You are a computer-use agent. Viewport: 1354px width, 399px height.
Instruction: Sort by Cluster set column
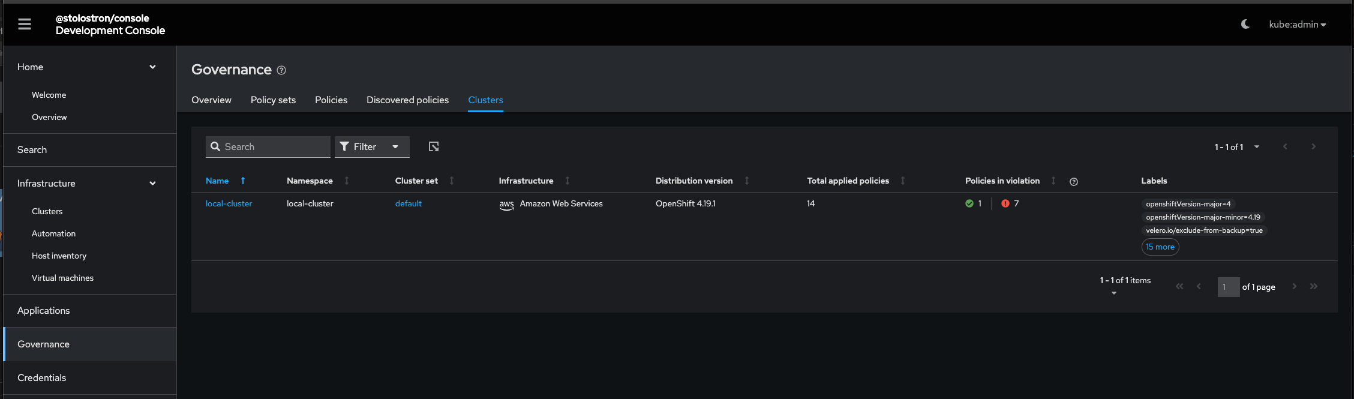(x=452, y=181)
